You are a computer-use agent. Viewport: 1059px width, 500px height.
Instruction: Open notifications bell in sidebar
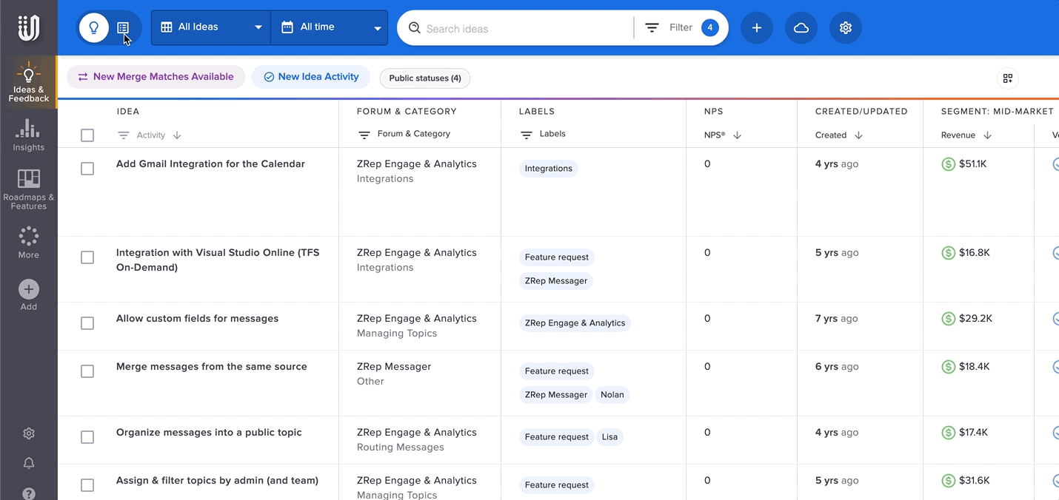pyautogui.click(x=29, y=463)
